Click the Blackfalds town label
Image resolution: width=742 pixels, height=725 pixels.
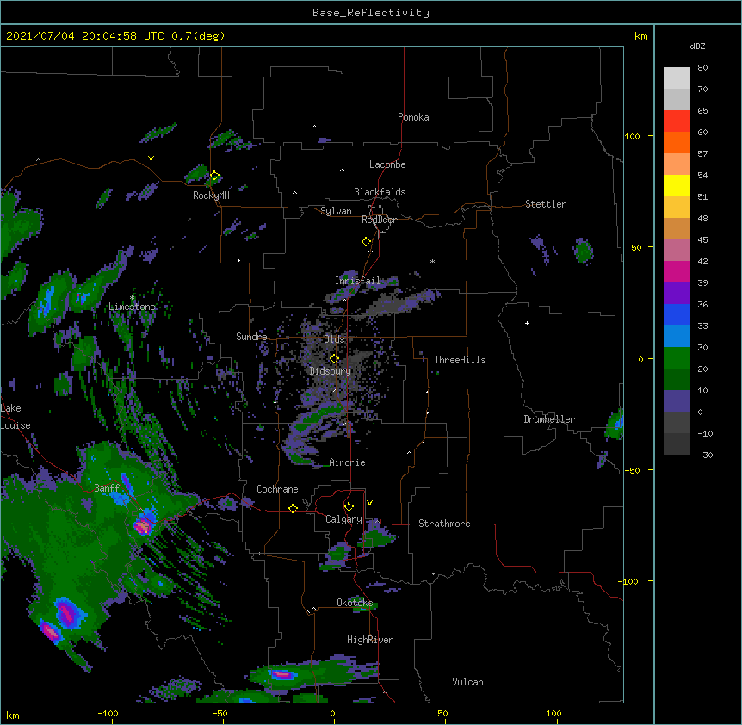point(380,192)
